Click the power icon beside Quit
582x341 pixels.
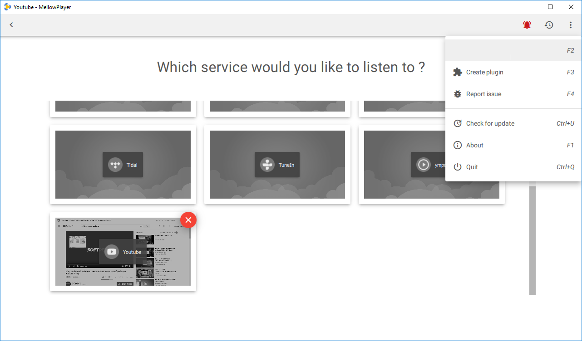(458, 167)
